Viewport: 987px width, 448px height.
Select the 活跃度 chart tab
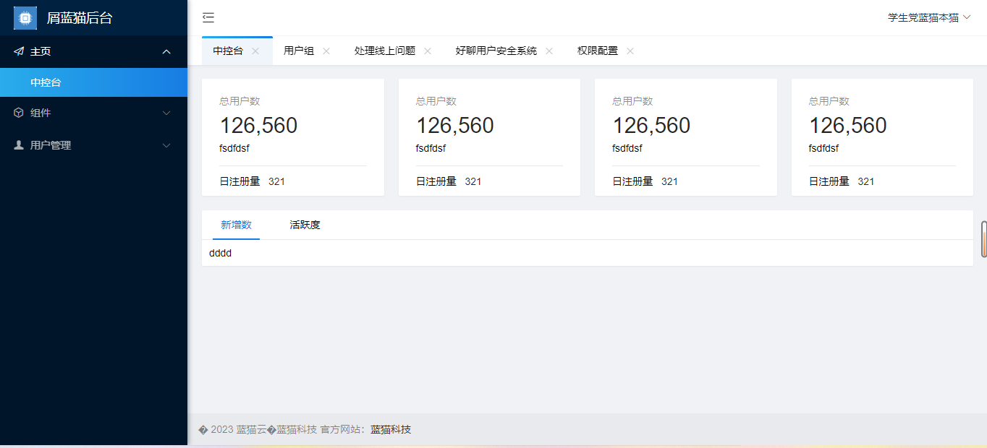pos(305,225)
